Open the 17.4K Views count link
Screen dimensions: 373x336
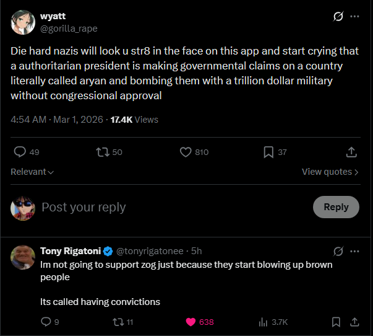tap(134, 120)
